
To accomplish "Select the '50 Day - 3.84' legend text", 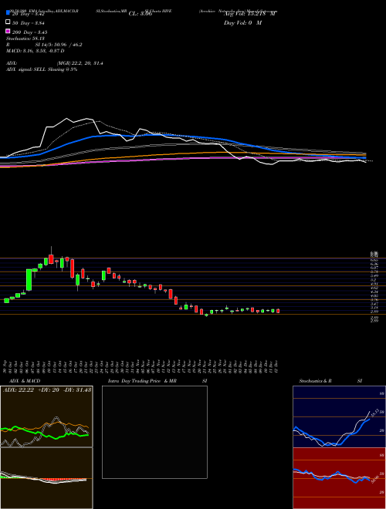I will (x=28, y=23).
